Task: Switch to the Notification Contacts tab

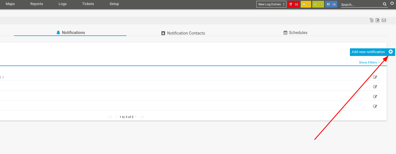Action: click(183, 33)
